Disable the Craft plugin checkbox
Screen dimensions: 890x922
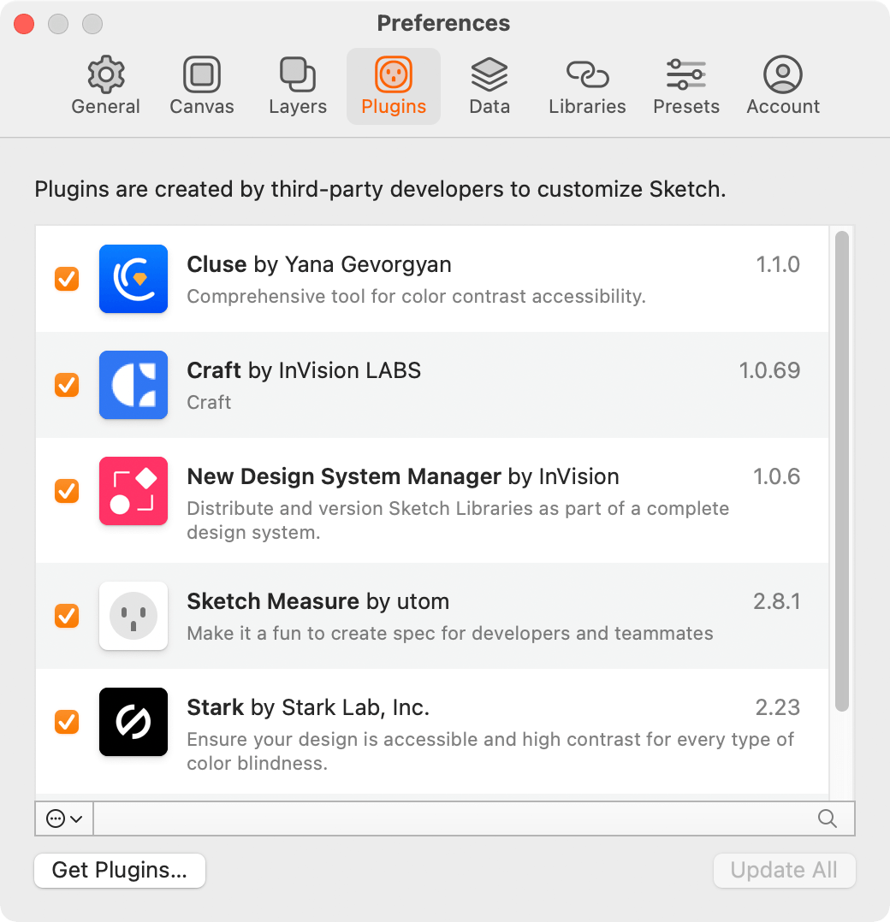coord(67,385)
